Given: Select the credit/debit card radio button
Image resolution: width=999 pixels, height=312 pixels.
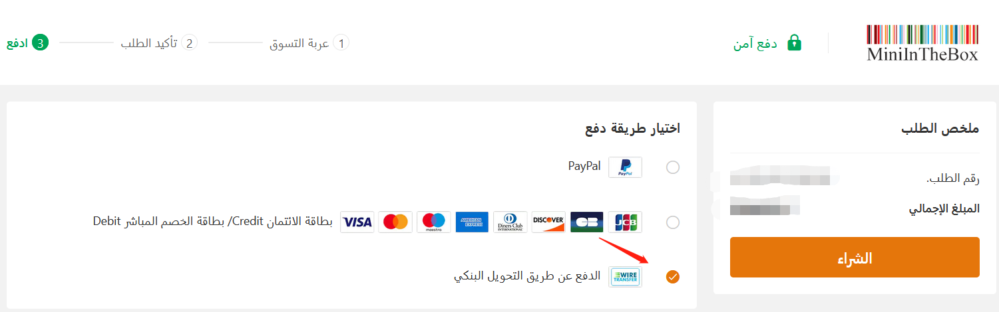Looking at the screenshot, I should [673, 222].
